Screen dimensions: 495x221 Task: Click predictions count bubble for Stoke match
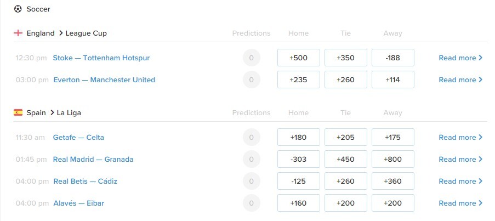(x=251, y=58)
